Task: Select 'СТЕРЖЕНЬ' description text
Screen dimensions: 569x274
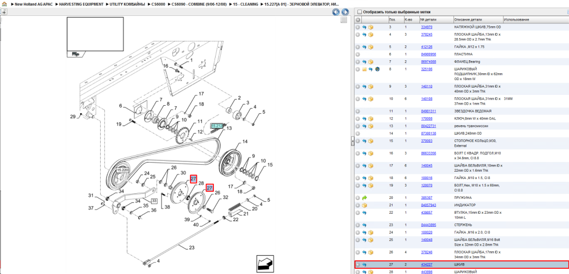Action: tap(464, 225)
